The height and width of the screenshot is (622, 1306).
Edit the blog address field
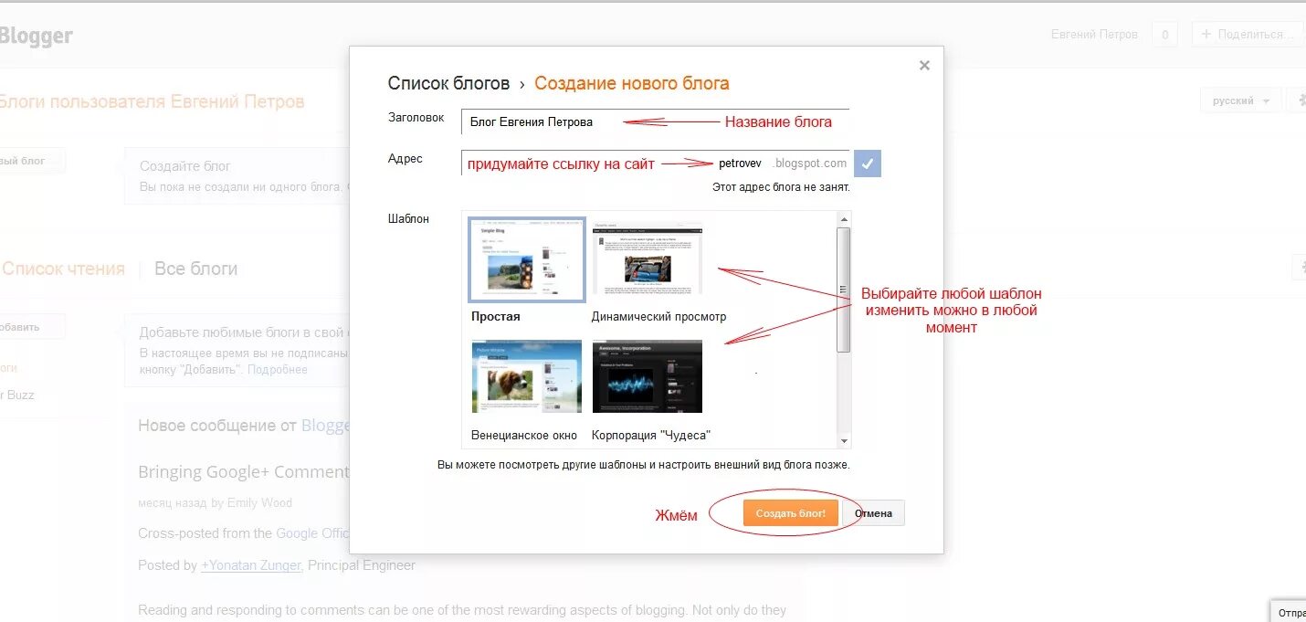655,163
